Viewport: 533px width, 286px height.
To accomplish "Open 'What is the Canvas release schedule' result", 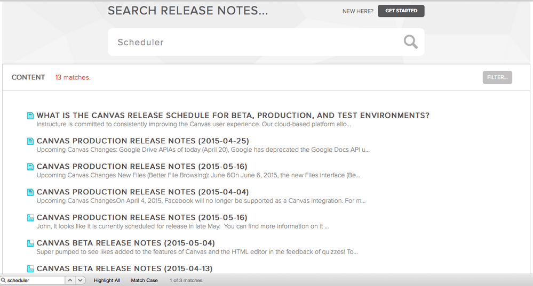I will 233,116.
